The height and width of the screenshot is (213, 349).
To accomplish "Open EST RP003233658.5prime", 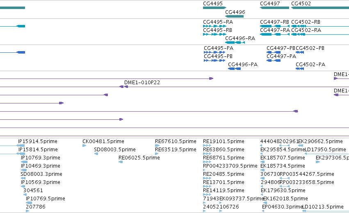I will click(307, 182).
